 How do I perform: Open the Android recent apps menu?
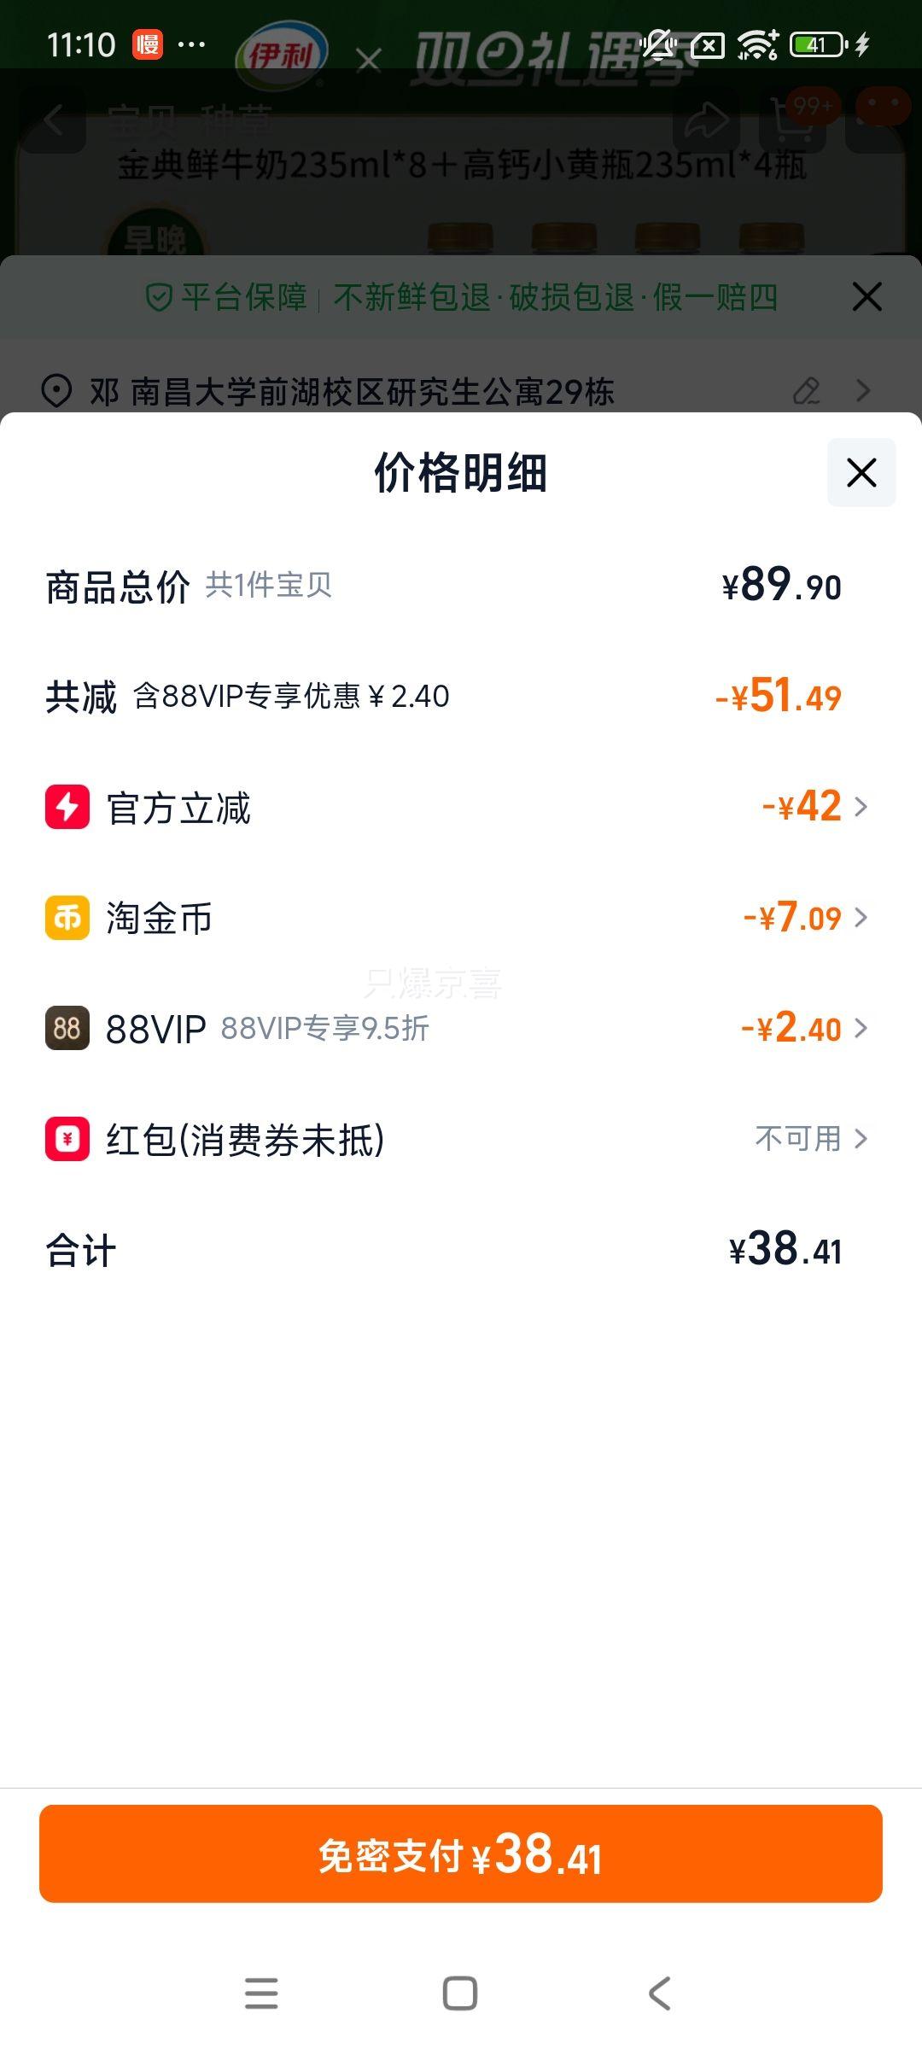point(261,1994)
